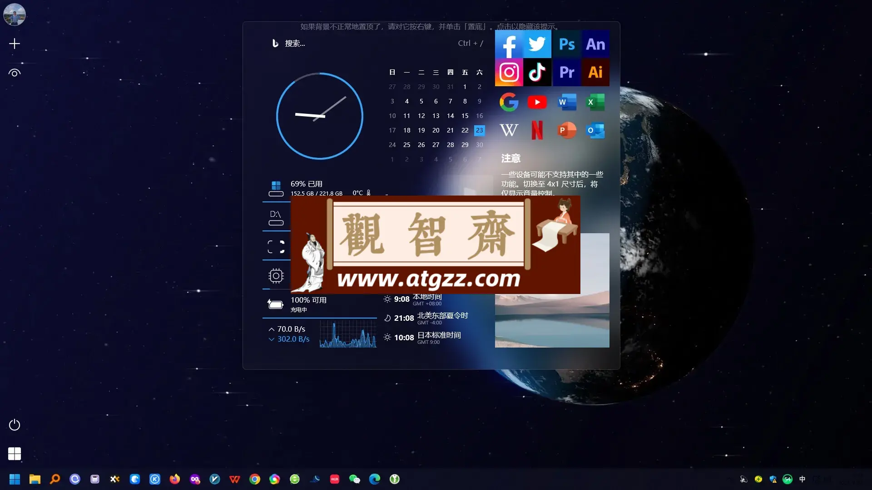Open the Instagram shortcut tile
This screenshot has width=872, height=490.
[509, 72]
